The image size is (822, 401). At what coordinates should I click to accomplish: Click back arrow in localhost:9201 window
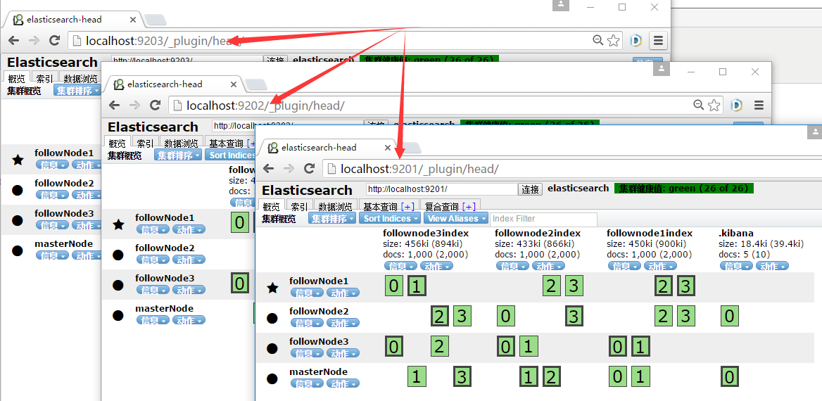click(268, 169)
